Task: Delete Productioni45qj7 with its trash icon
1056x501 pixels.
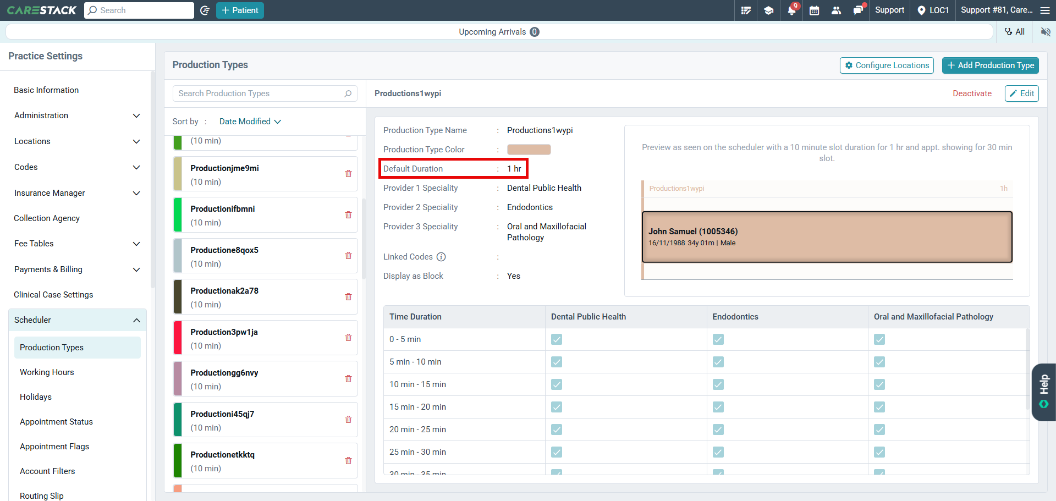Action: (x=348, y=420)
